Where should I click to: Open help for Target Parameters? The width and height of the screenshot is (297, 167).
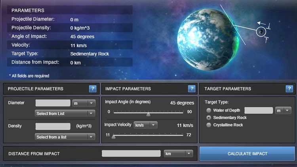point(289,89)
